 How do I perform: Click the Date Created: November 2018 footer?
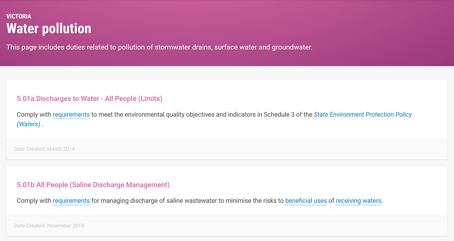tap(49, 226)
